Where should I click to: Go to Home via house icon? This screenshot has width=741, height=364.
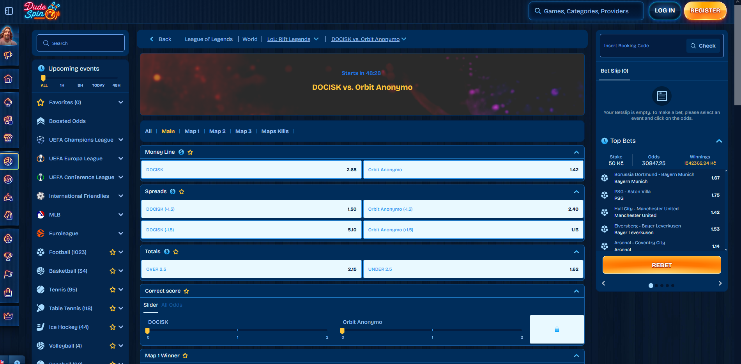[x=8, y=79]
